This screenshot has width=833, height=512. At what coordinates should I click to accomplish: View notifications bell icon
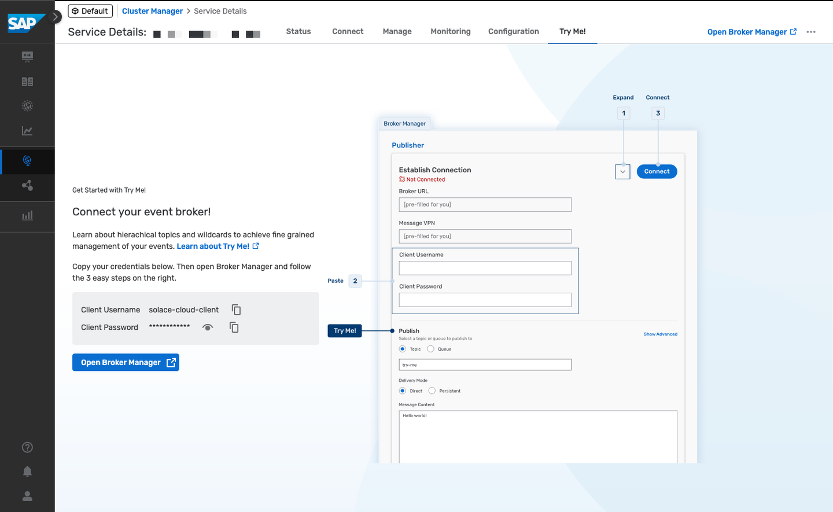[27, 472]
